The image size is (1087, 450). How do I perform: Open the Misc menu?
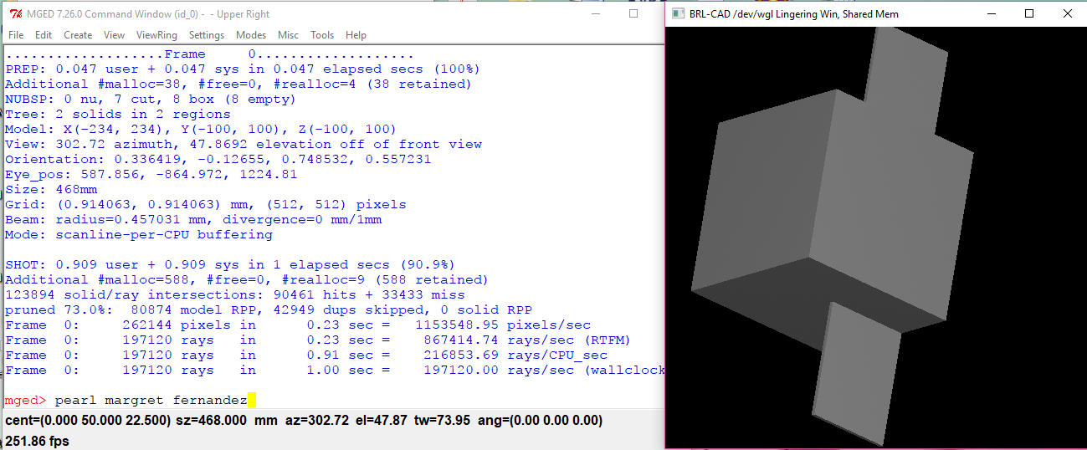(289, 35)
